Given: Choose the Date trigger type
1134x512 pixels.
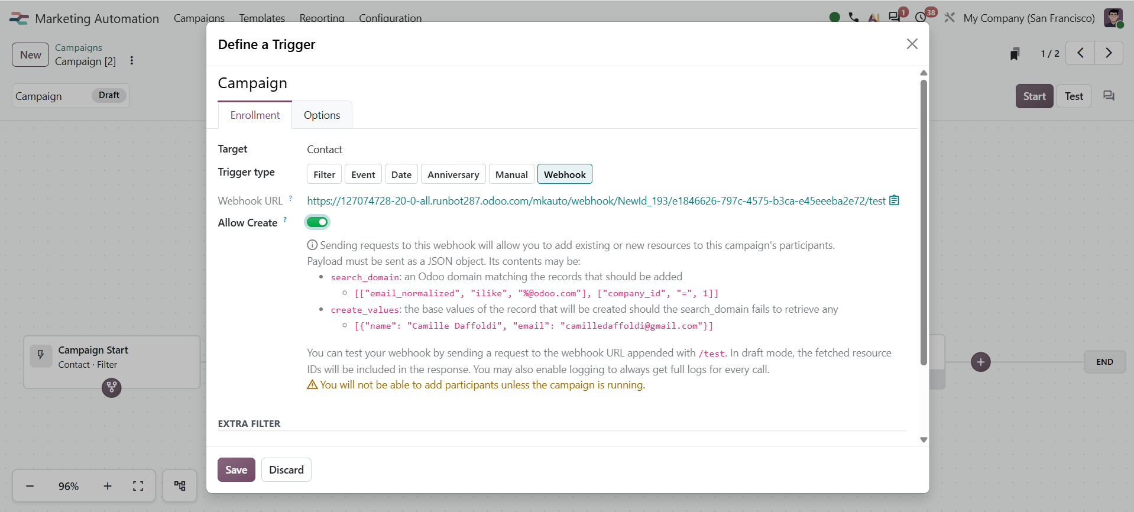Looking at the screenshot, I should click(x=401, y=174).
